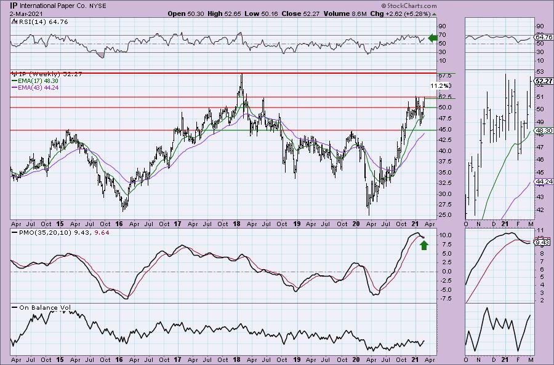Click the 64.76 RSI value tag in right panel
554x365 pixels.
(544, 37)
